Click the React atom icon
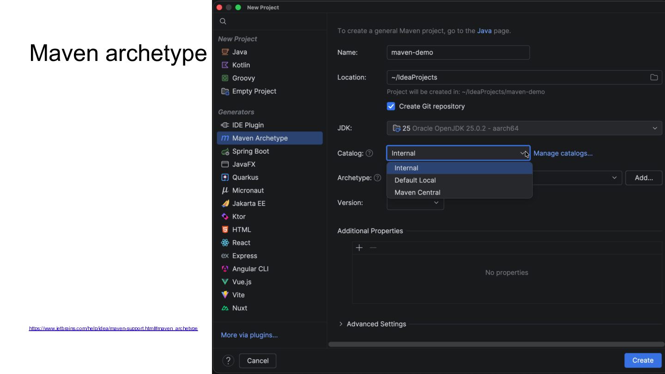This screenshot has height=374, width=665. click(225, 243)
